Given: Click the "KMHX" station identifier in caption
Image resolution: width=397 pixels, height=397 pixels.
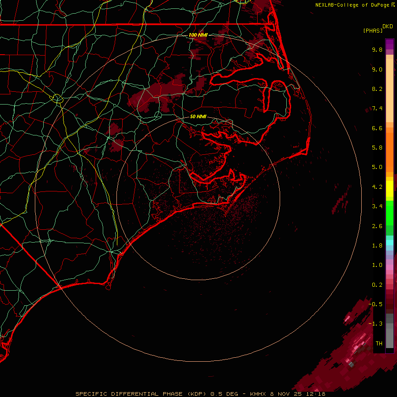Looking at the screenshot, I should [x=258, y=394].
